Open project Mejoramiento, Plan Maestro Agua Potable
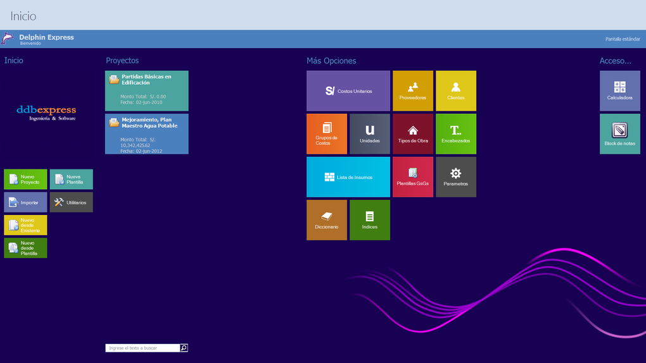This screenshot has height=363, width=646. pos(147,134)
